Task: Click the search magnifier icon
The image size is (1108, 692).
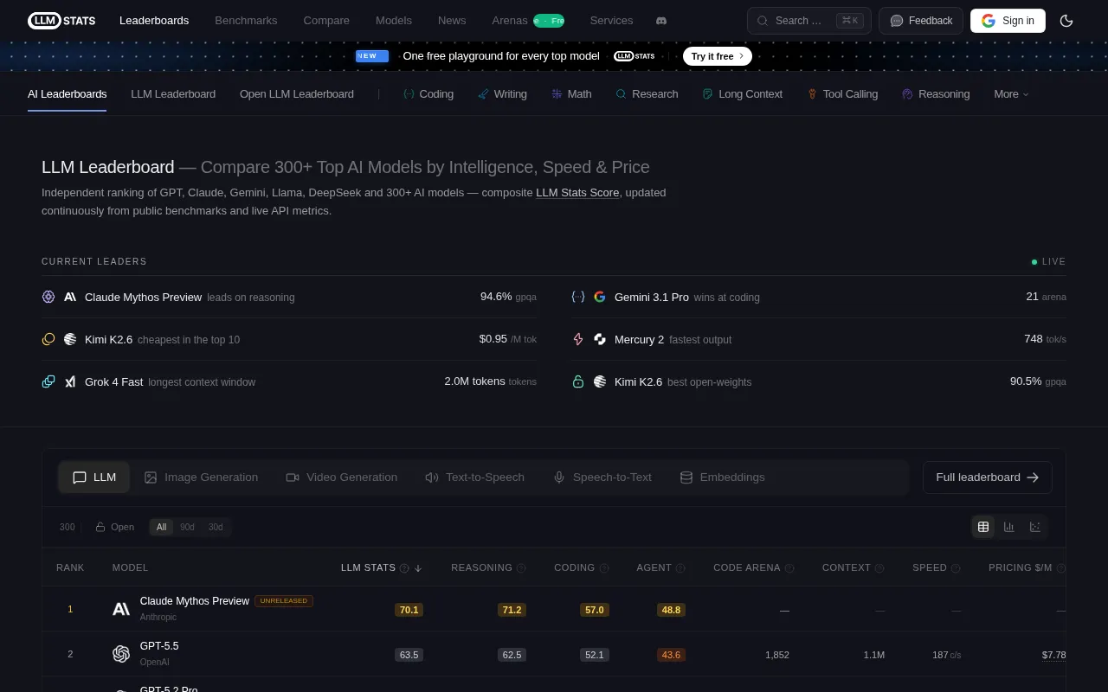Action: click(x=763, y=21)
